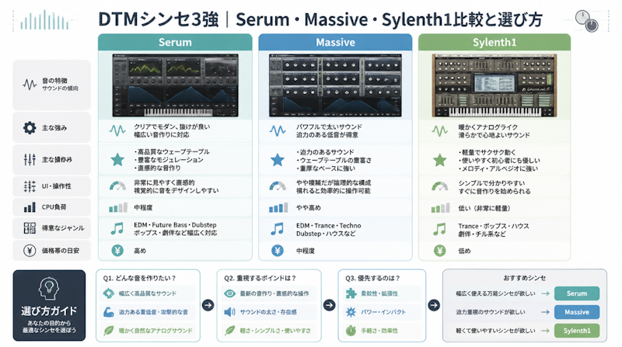
Task: Click Sylenth1's CPU bars icon beside 低い（非常に軽量）
Action: click(x=440, y=208)
